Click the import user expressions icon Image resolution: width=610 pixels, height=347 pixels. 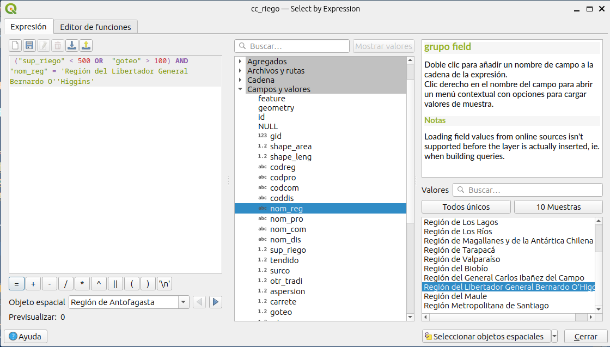click(x=72, y=46)
